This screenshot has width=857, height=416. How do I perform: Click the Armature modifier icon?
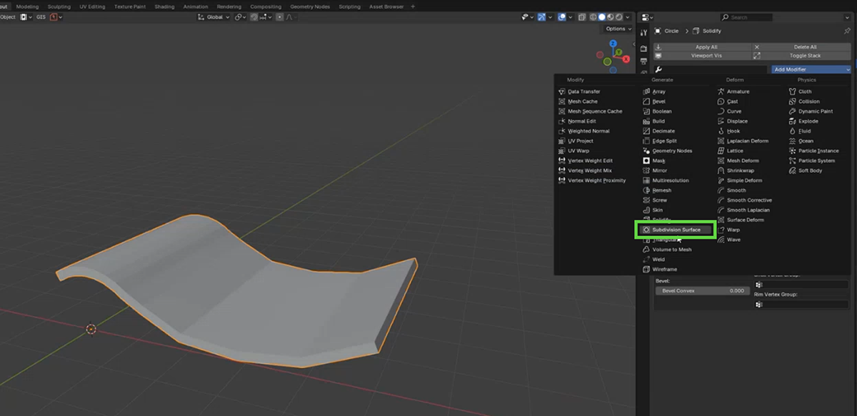pos(721,91)
